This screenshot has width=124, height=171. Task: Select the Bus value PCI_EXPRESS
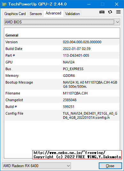(73, 69)
